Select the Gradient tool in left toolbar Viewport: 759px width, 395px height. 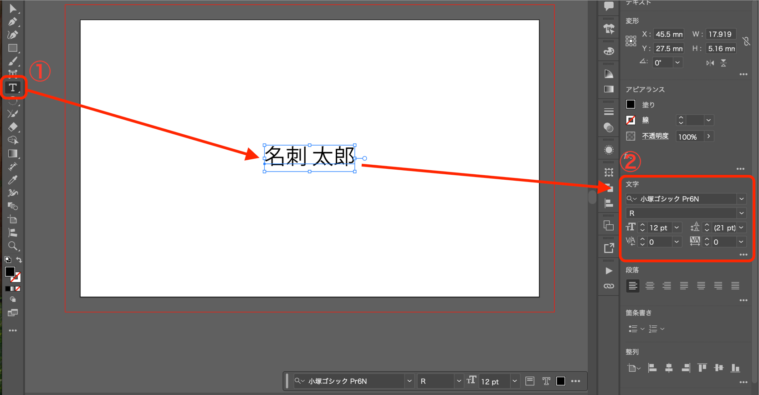tap(13, 153)
